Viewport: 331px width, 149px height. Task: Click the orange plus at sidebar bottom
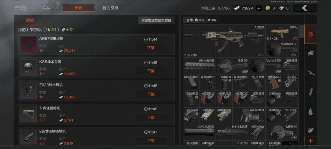[310, 141]
